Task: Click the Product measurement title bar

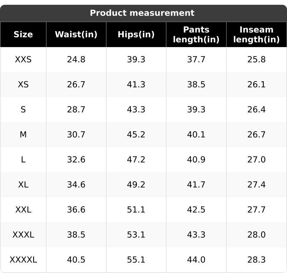Action: pos(143,13)
